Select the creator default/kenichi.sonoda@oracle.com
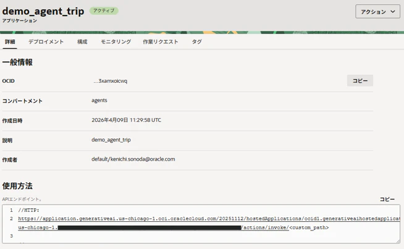The image size is (404, 249). click(133, 159)
